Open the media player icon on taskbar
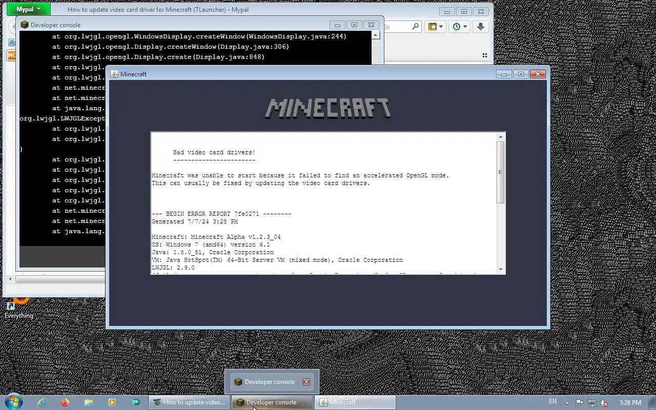This screenshot has width=656, height=410. tap(112, 402)
